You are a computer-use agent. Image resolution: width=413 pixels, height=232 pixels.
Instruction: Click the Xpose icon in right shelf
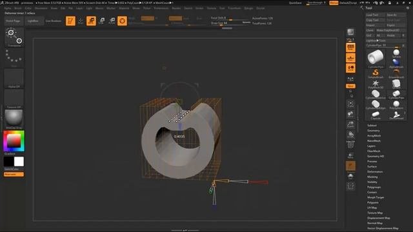(x=350, y=186)
